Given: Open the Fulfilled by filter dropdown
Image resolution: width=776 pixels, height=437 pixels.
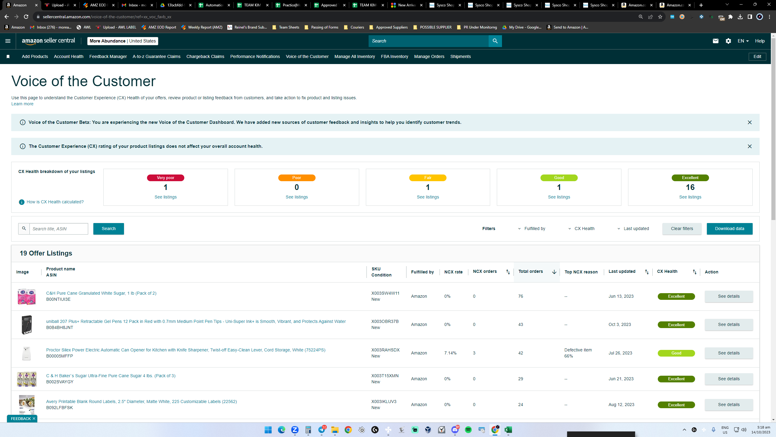Looking at the screenshot, I should tap(532, 229).
